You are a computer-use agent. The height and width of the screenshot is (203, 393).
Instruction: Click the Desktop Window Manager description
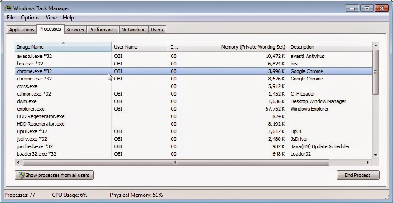tap(318, 101)
